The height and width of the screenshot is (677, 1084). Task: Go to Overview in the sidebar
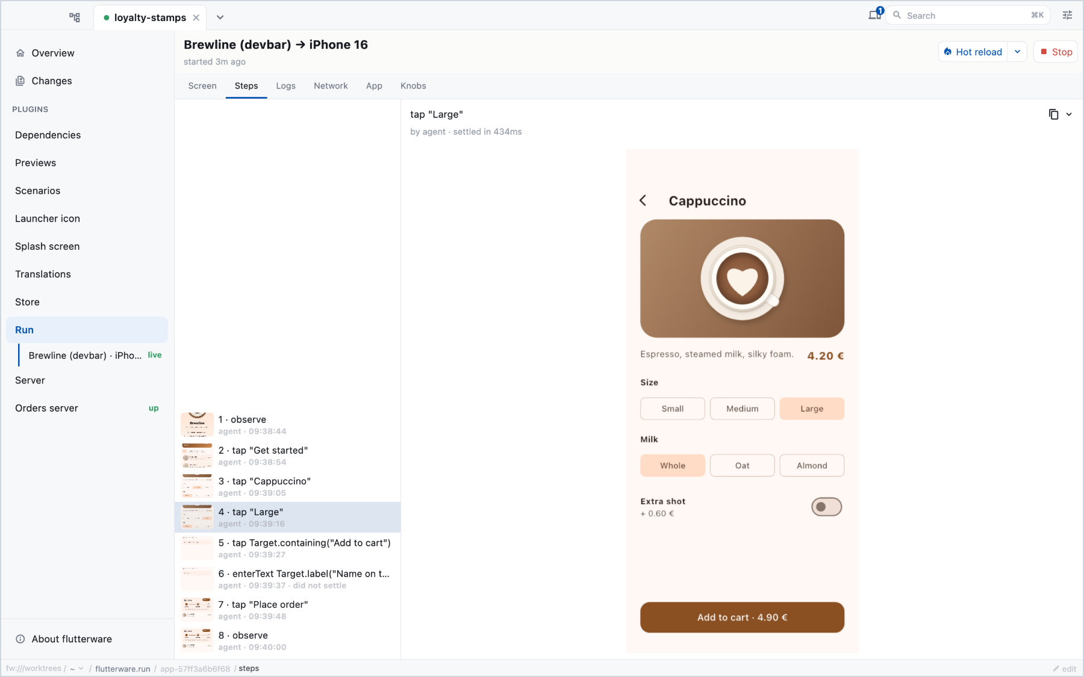pyautogui.click(x=87, y=53)
